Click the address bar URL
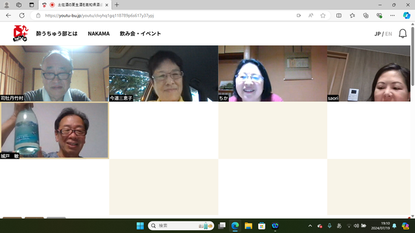This screenshot has height=233, width=415. click(99, 16)
